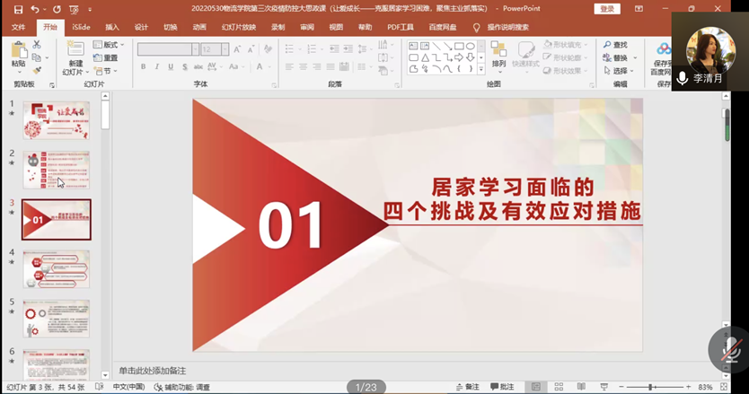The image size is (749, 394).
Task: Select slide 4 thumbnail in panel
Action: click(x=56, y=269)
